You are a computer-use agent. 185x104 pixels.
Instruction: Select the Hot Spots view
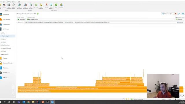coord(3,39)
